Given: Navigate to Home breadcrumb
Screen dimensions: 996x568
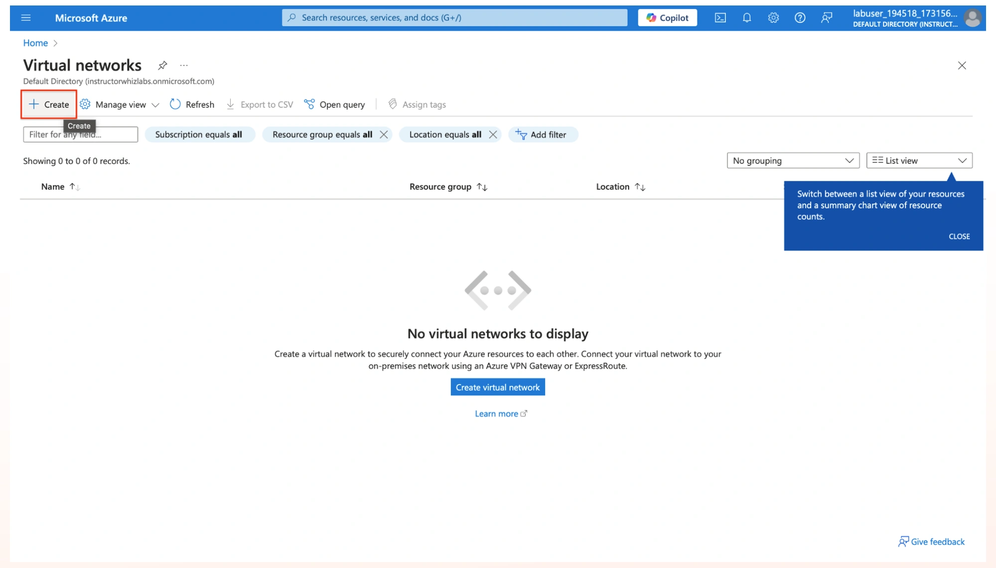Looking at the screenshot, I should click(35, 42).
